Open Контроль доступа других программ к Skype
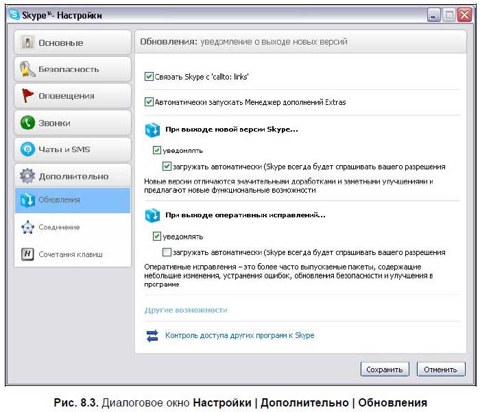 click(239, 336)
